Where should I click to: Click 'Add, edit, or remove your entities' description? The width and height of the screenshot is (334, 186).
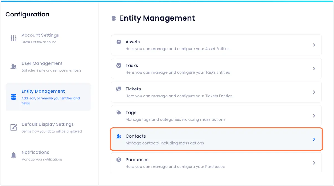(51, 101)
